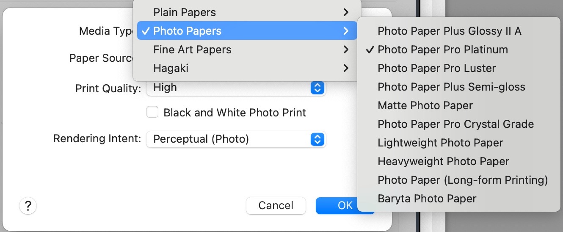Open the Print Quality dropdown
The image size is (563, 232).
click(236, 88)
